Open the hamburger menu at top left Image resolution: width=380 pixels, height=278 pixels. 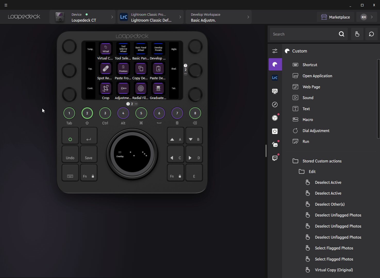pyautogui.click(x=6, y=5)
